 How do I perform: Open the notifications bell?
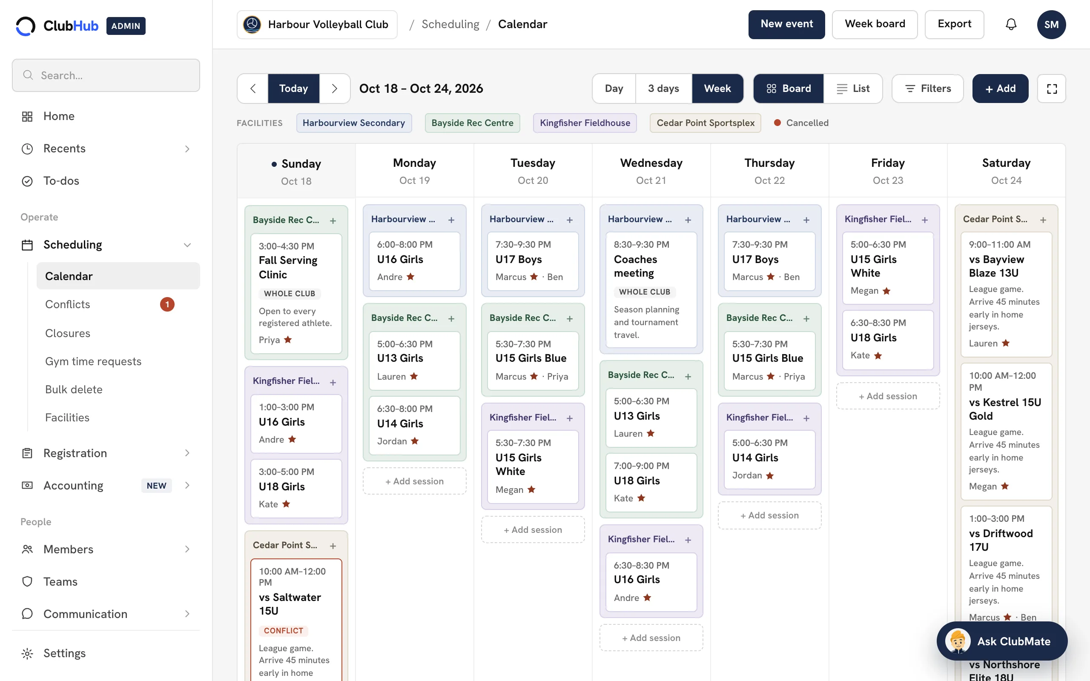pos(1011,24)
